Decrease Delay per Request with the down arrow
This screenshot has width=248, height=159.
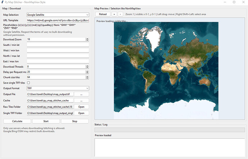pos(87,73)
